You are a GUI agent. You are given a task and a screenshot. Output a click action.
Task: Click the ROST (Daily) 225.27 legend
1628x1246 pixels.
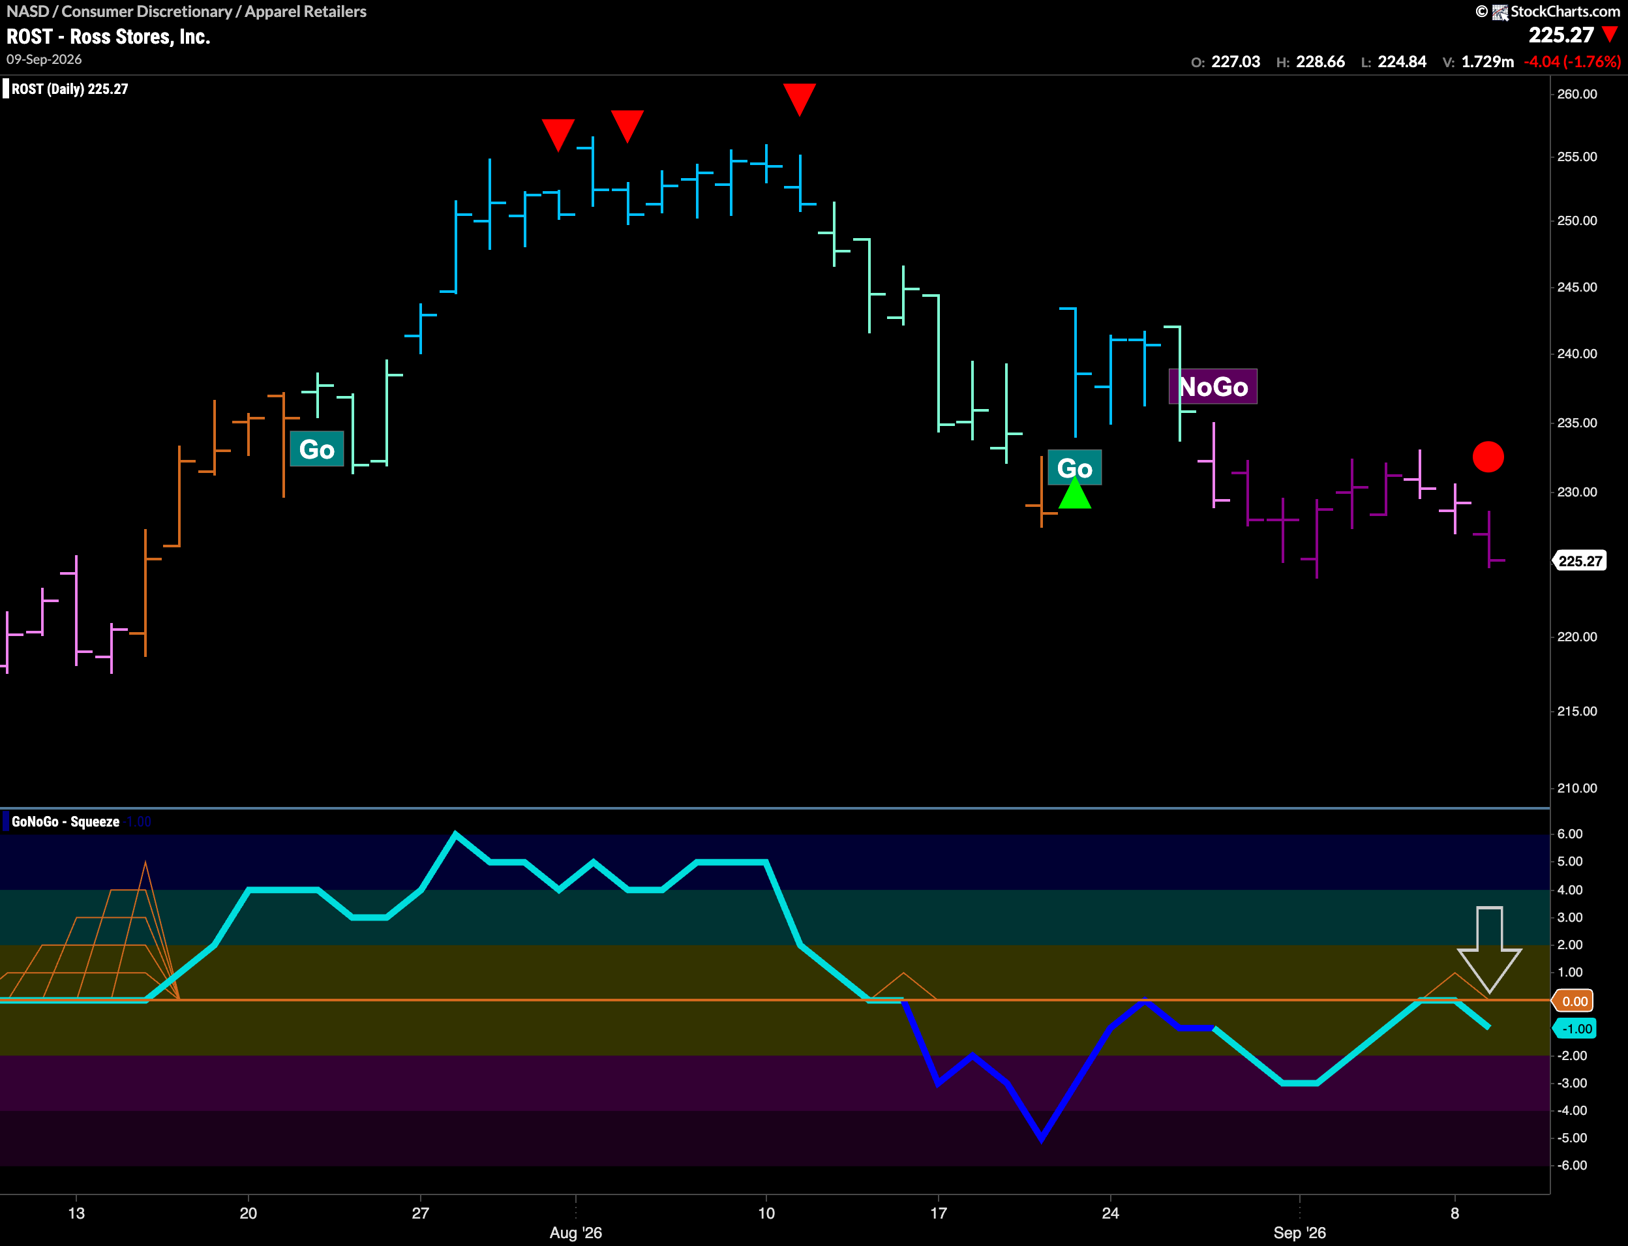point(70,89)
